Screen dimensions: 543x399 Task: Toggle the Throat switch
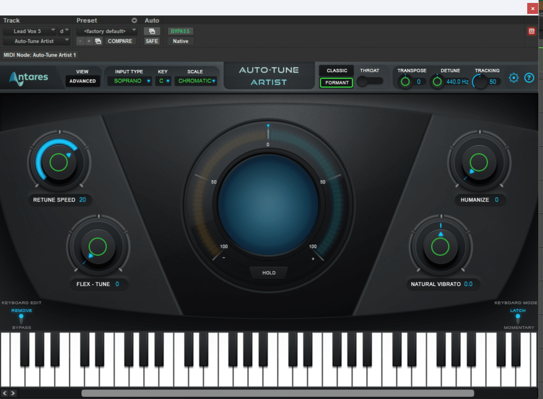(x=370, y=81)
